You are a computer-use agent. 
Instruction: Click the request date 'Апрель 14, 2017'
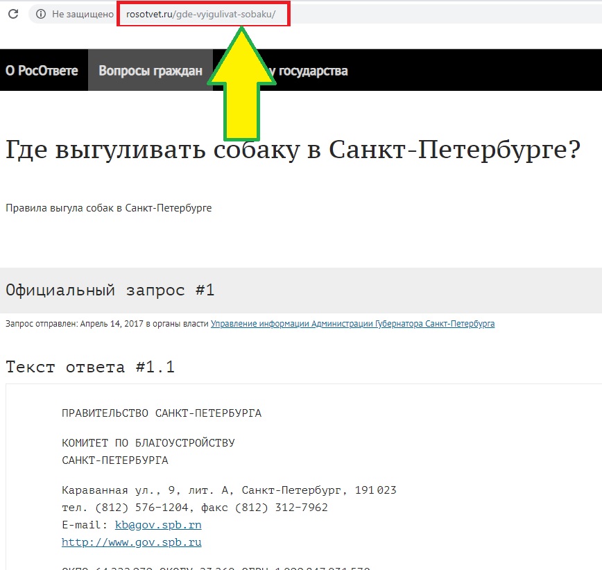click(111, 324)
